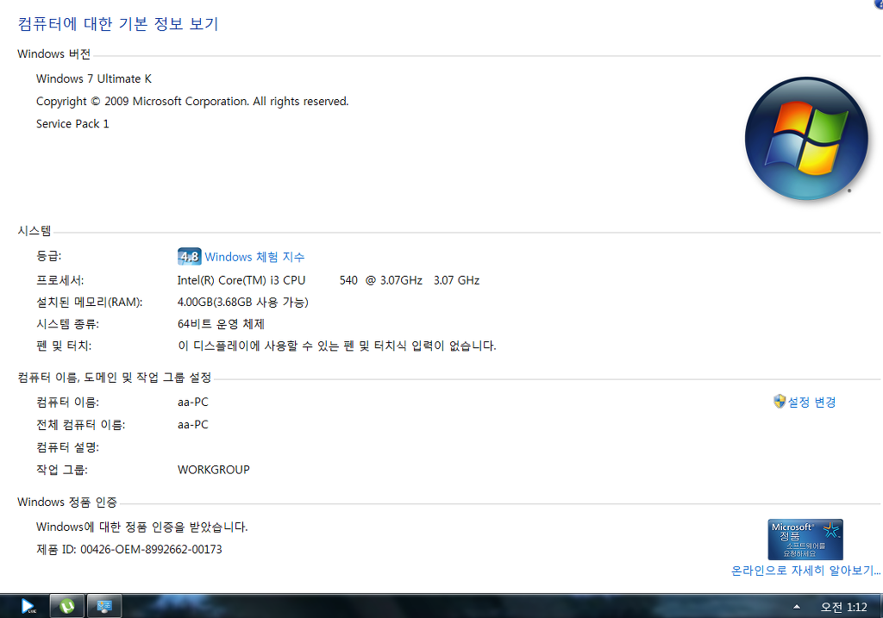Open the taskbar clock showing 오전 1:12

pyautogui.click(x=843, y=607)
